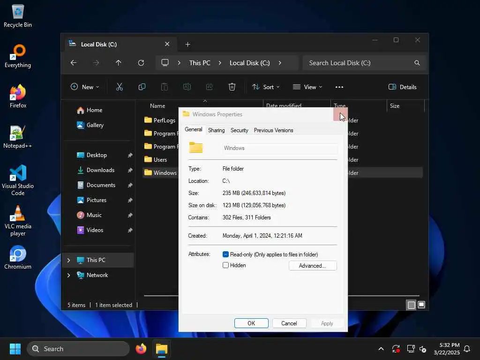Toggle the Details pane button
The width and height of the screenshot is (480, 360).
[x=403, y=87]
